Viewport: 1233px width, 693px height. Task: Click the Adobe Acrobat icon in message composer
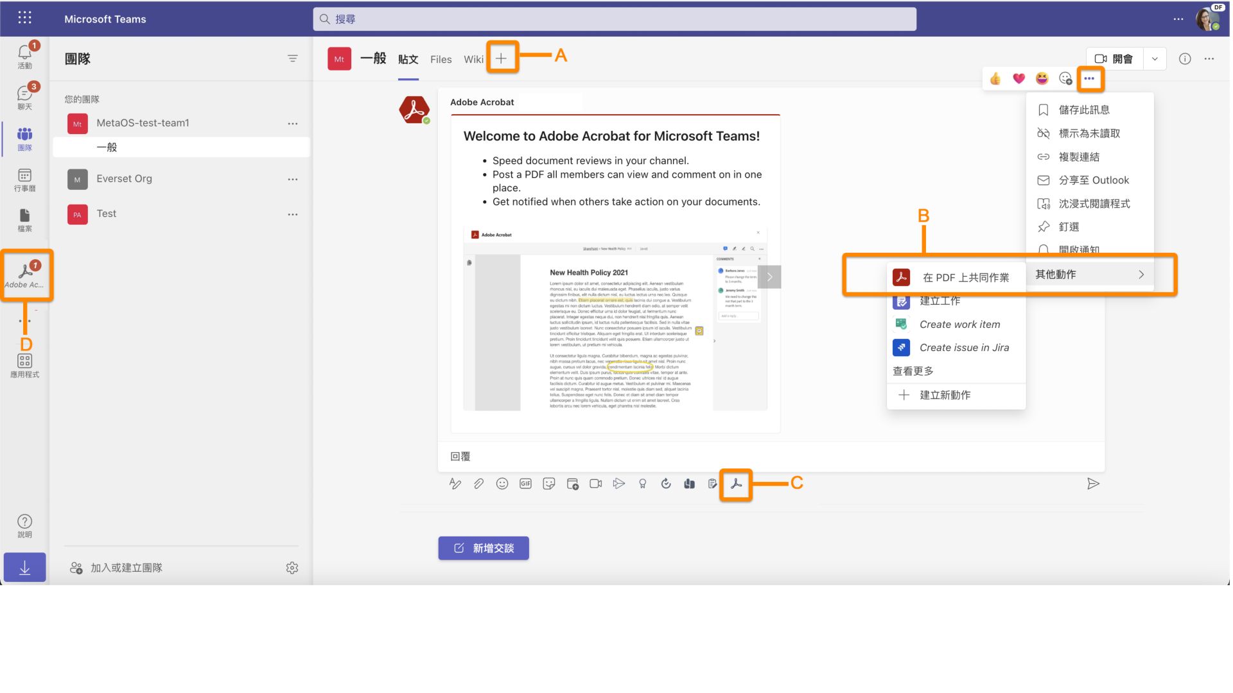tap(734, 483)
